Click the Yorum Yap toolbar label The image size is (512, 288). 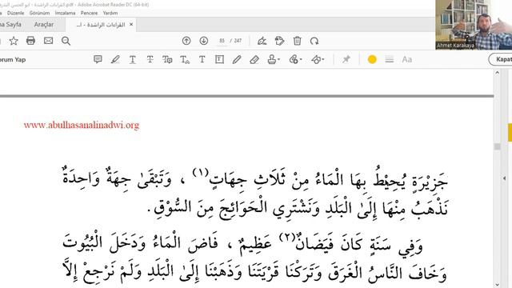coord(13,60)
